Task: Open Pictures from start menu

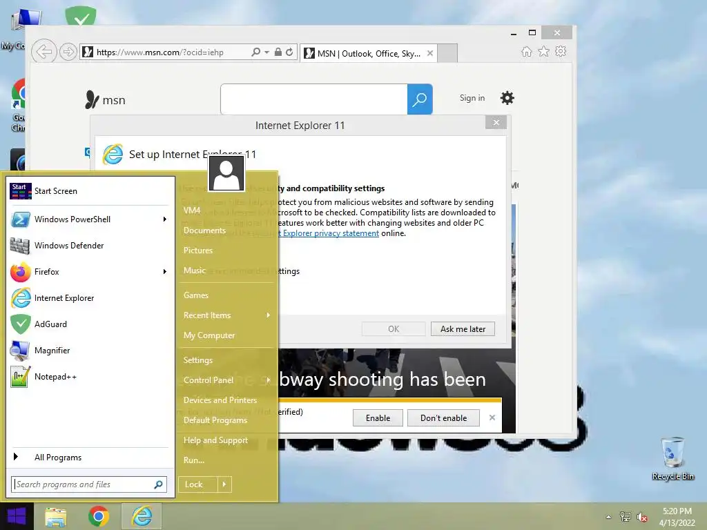Action: (197, 251)
